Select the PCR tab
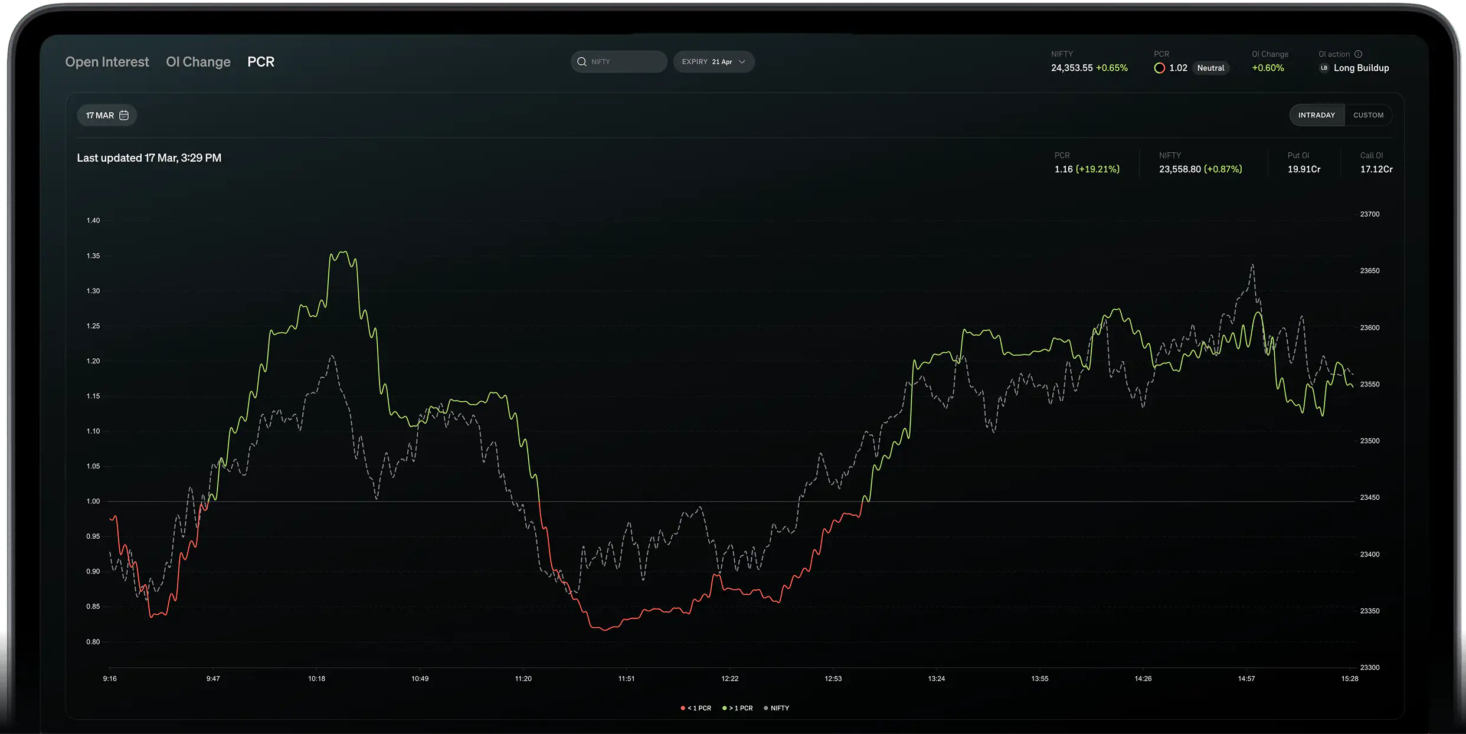This screenshot has height=734, width=1466. pos(261,62)
